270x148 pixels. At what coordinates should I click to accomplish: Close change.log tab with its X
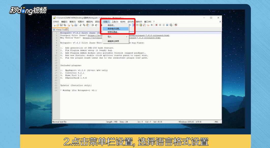tap(66, 30)
